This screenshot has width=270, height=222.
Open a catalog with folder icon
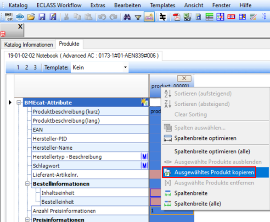click(31, 17)
